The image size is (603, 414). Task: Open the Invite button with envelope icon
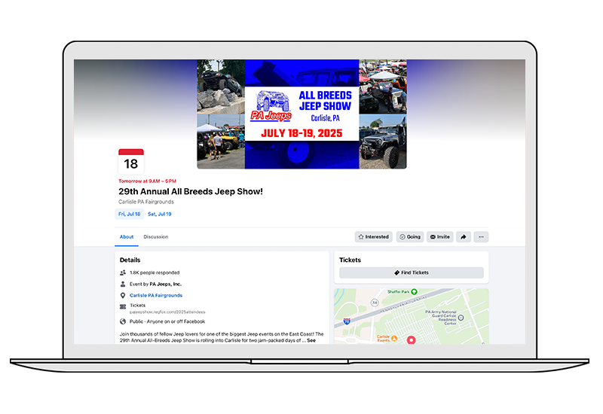439,237
